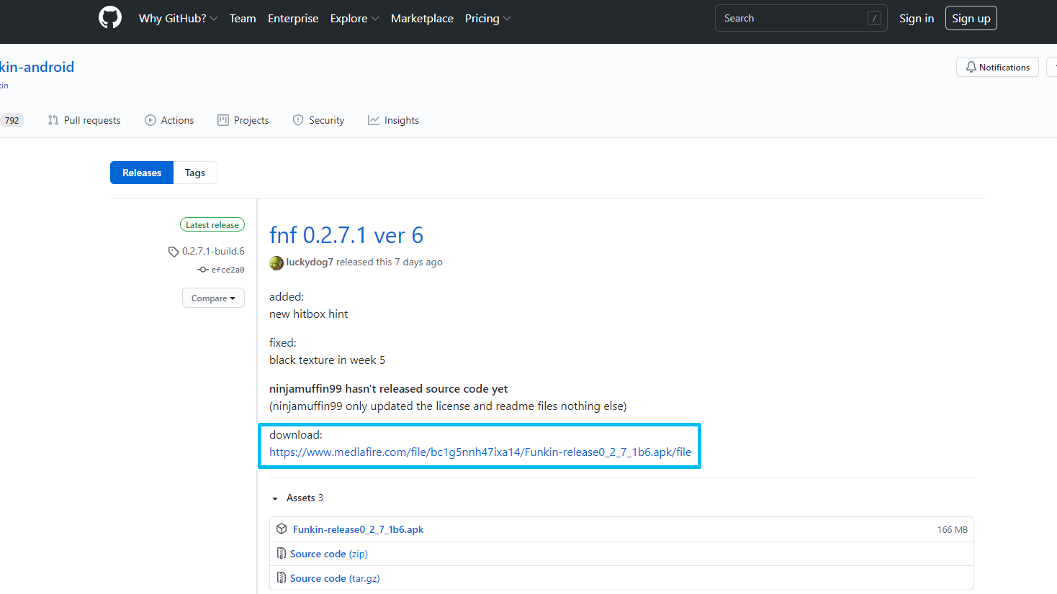This screenshot has height=594, width=1057.
Task: Click the file icon beside Source code (tar.gz)
Action: (282, 578)
